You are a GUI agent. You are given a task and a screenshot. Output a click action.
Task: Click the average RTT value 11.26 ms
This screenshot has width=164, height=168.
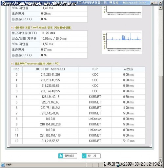point(48,33)
